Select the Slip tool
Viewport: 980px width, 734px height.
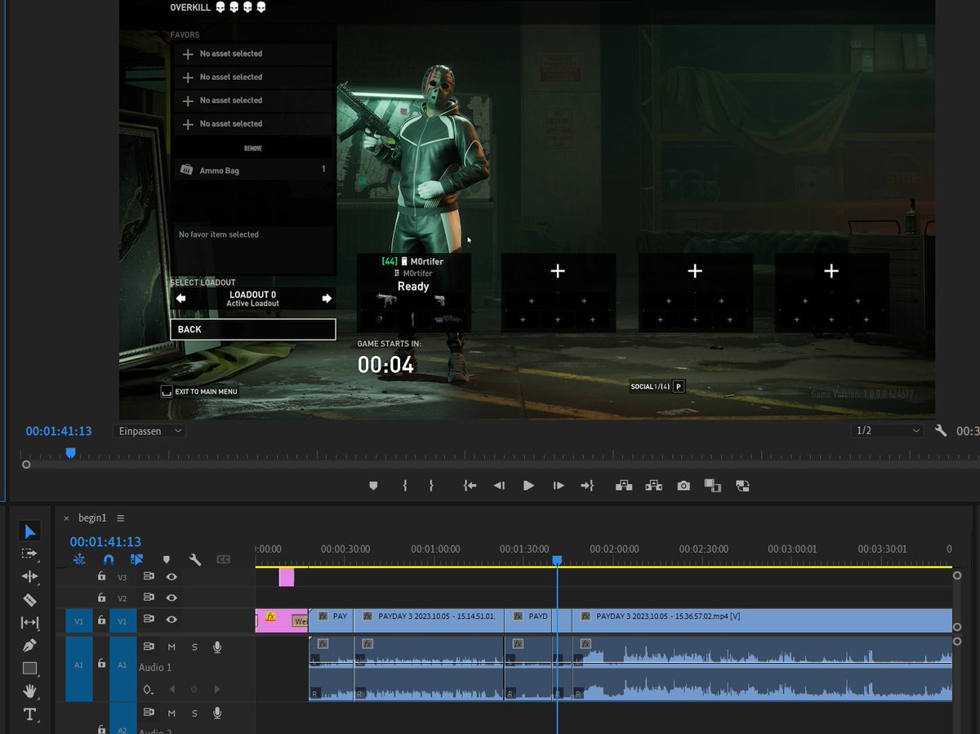pyautogui.click(x=29, y=622)
